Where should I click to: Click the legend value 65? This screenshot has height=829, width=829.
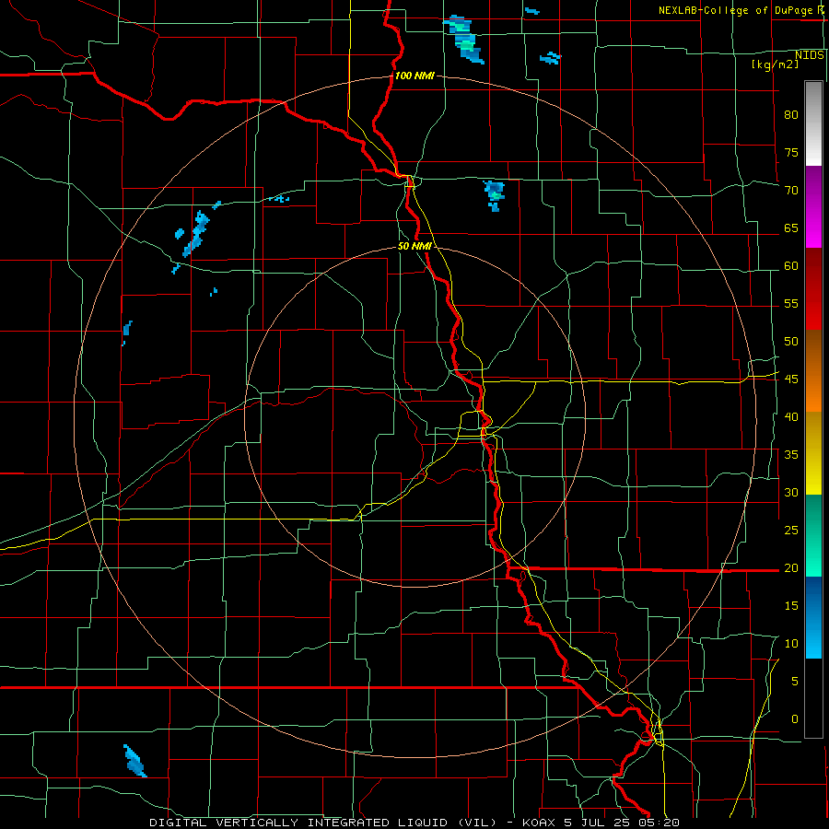[791, 228]
